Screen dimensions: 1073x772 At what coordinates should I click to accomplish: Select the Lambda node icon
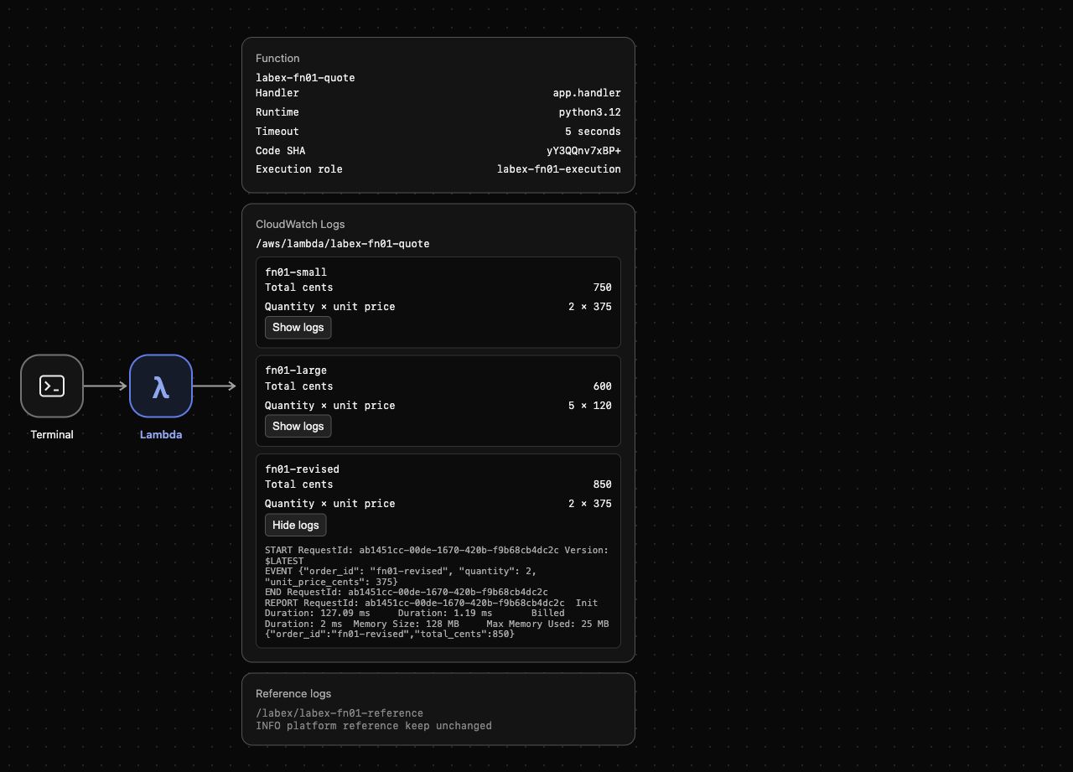(161, 386)
